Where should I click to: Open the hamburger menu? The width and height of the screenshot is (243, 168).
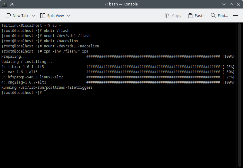pyautogui.click(x=236, y=15)
